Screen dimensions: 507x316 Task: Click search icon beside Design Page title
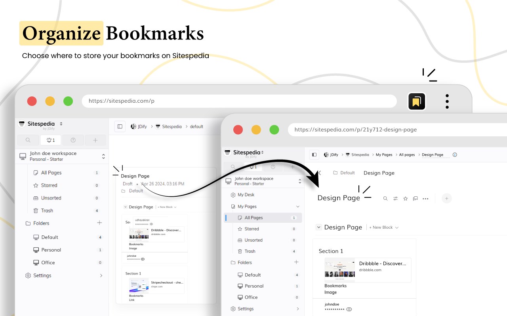point(385,199)
